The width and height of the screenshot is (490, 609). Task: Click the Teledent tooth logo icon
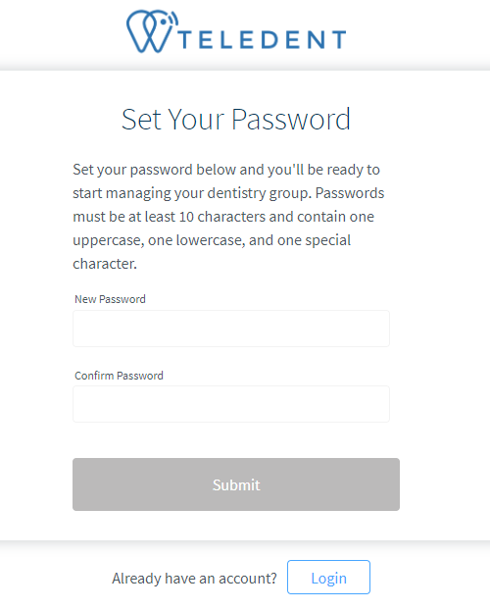click(152, 31)
